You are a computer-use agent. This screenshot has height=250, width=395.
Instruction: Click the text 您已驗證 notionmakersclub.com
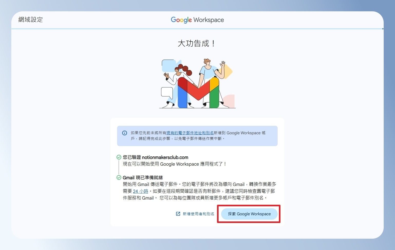pyautogui.click(x=155, y=157)
